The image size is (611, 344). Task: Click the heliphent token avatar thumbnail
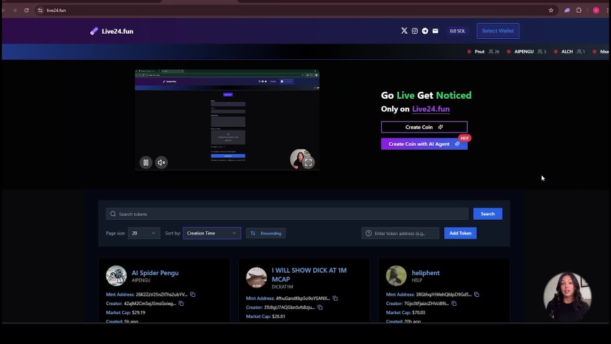click(396, 276)
